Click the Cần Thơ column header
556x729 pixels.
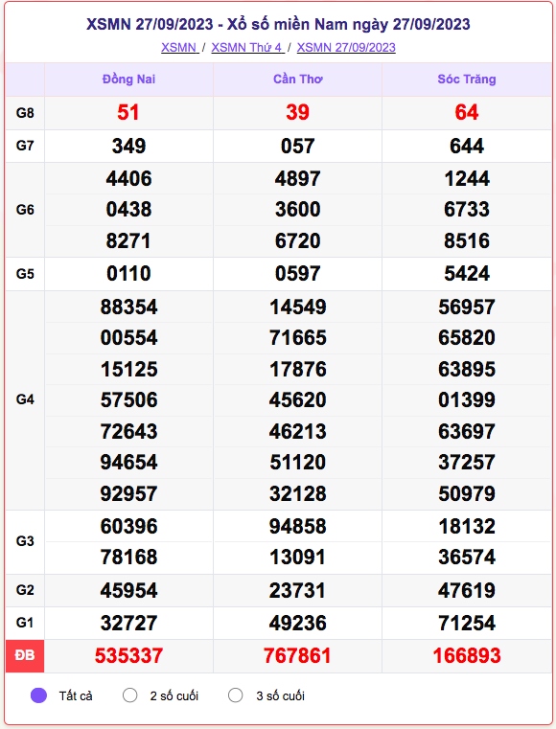tap(298, 80)
